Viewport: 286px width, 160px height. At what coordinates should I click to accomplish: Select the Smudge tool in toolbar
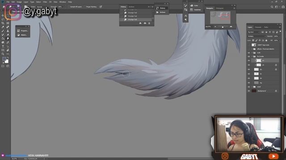(8, 39)
